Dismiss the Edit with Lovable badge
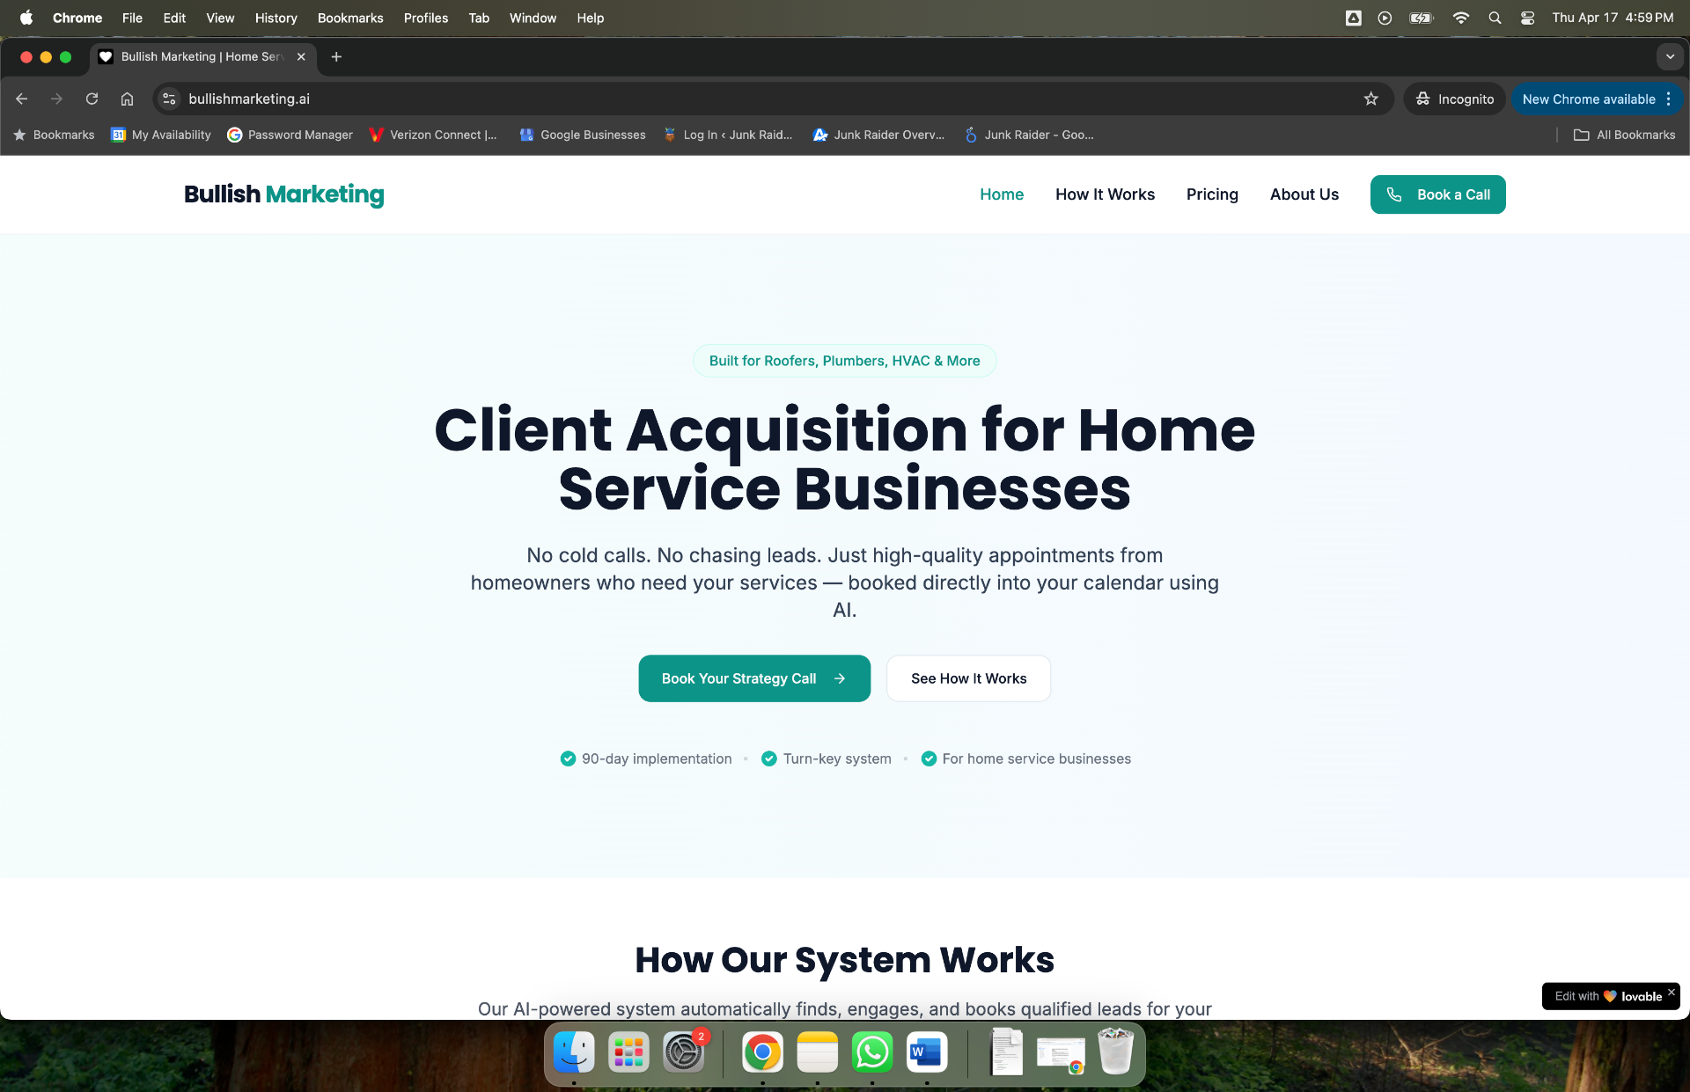Screen dimensions: 1690x1092 [x=1671, y=992]
